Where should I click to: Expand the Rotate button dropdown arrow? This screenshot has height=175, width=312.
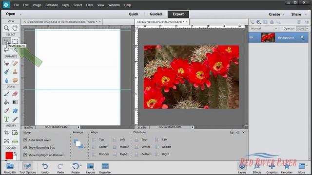81,166
